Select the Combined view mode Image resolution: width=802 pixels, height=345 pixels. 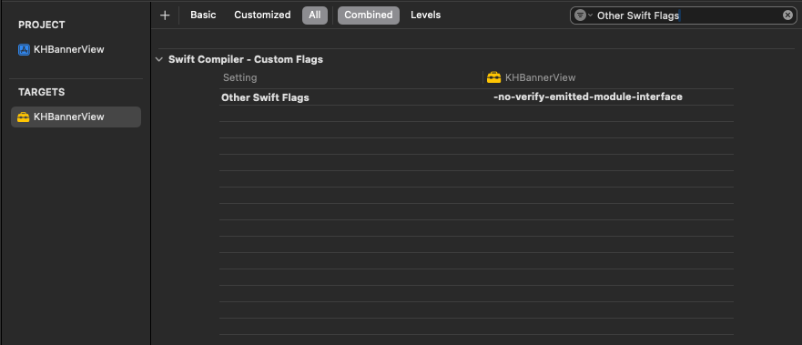(369, 15)
